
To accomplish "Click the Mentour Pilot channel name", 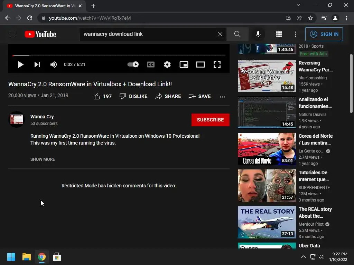I will tap(311, 224).
